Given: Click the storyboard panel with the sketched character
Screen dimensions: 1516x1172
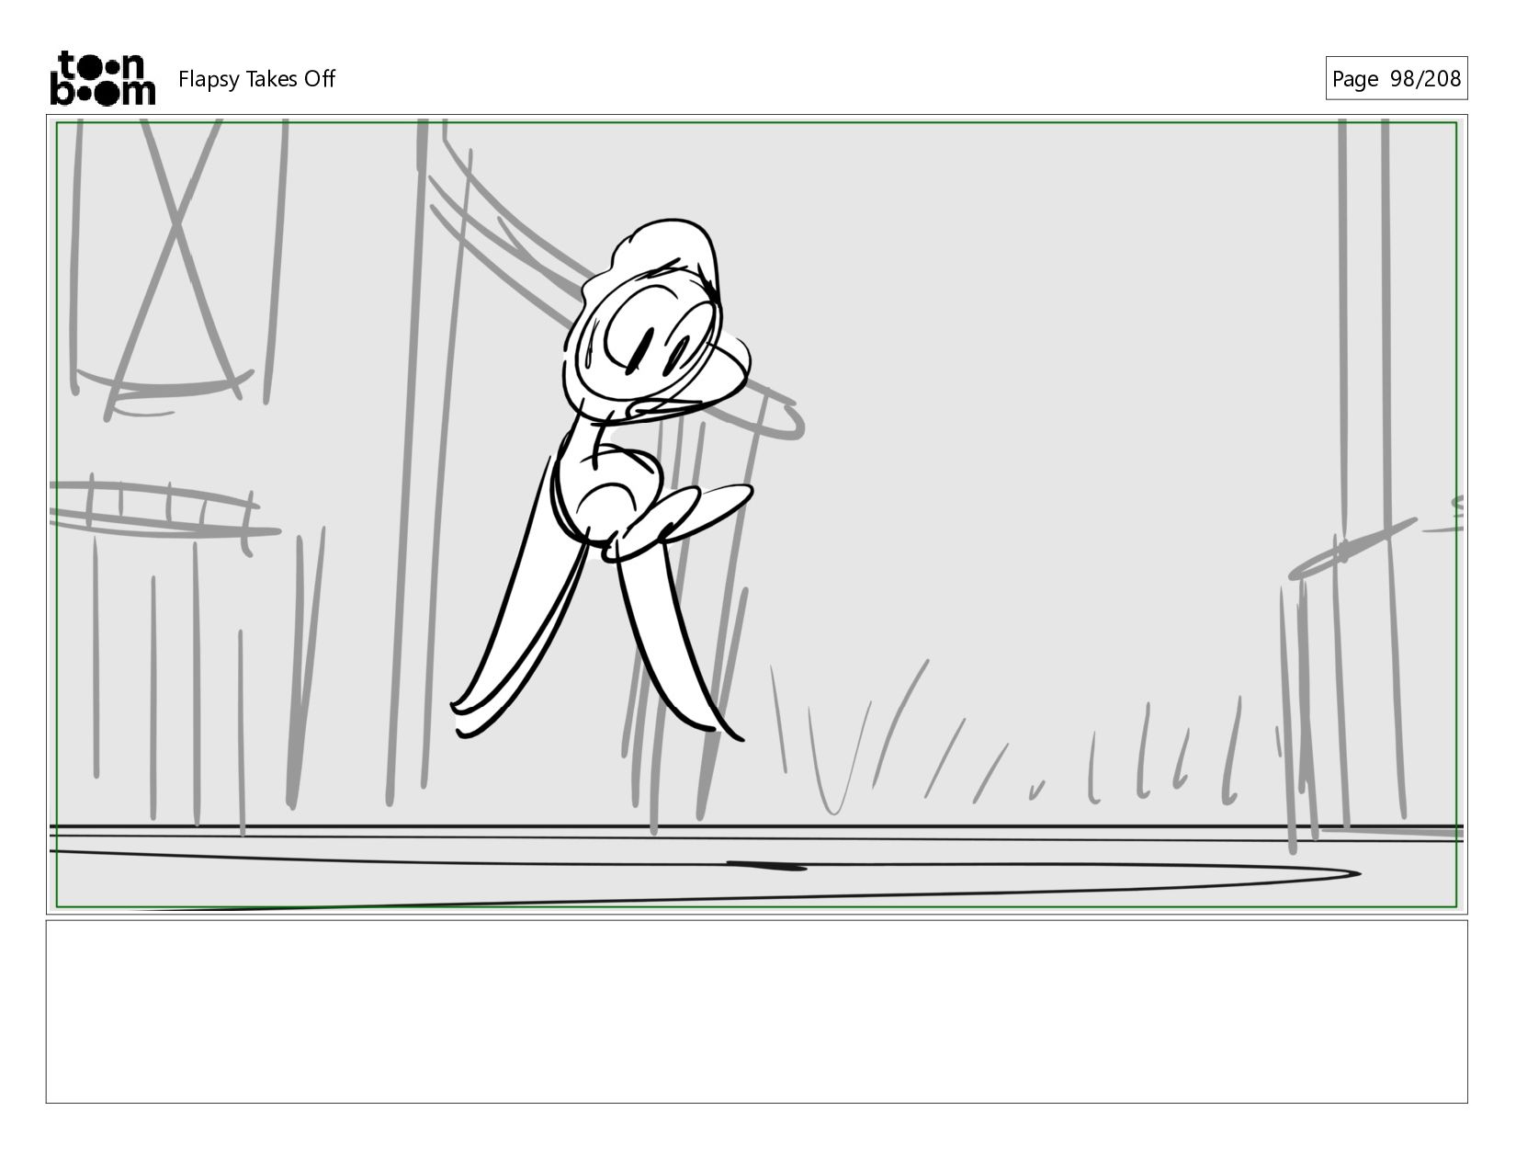Looking at the screenshot, I should [x=757, y=515].
